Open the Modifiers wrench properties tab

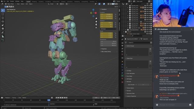122,64
